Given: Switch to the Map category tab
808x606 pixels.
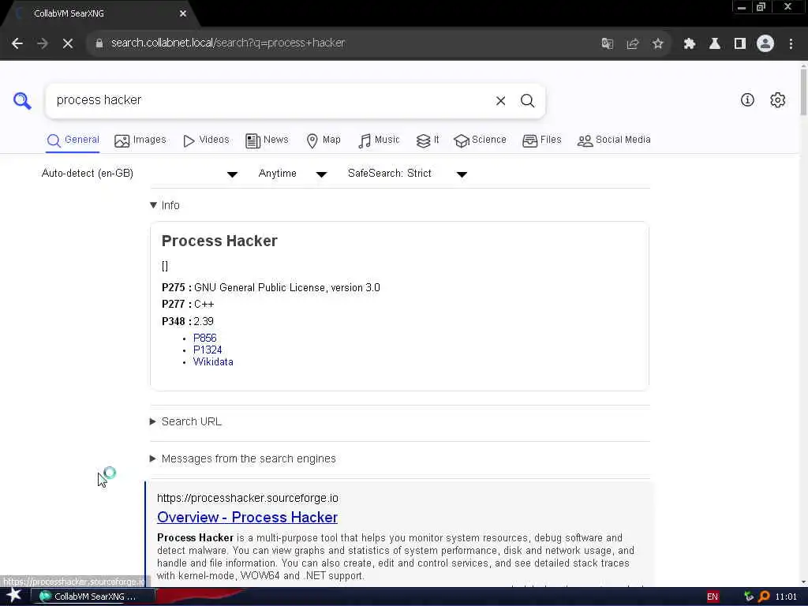Looking at the screenshot, I should pyautogui.click(x=323, y=140).
